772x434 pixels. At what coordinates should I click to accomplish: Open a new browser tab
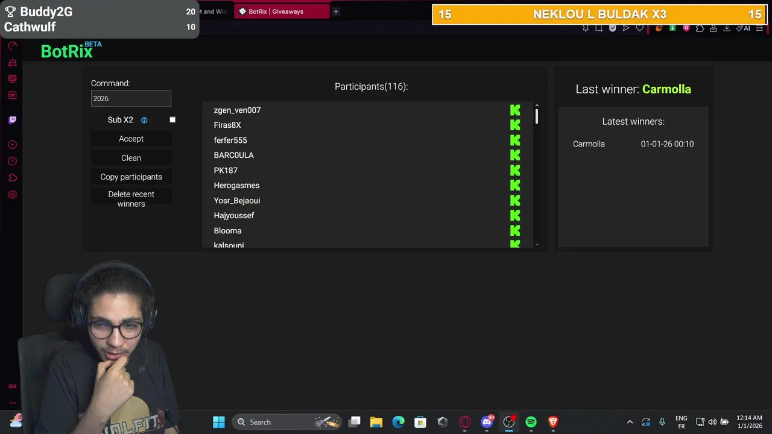pyautogui.click(x=336, y=11)
